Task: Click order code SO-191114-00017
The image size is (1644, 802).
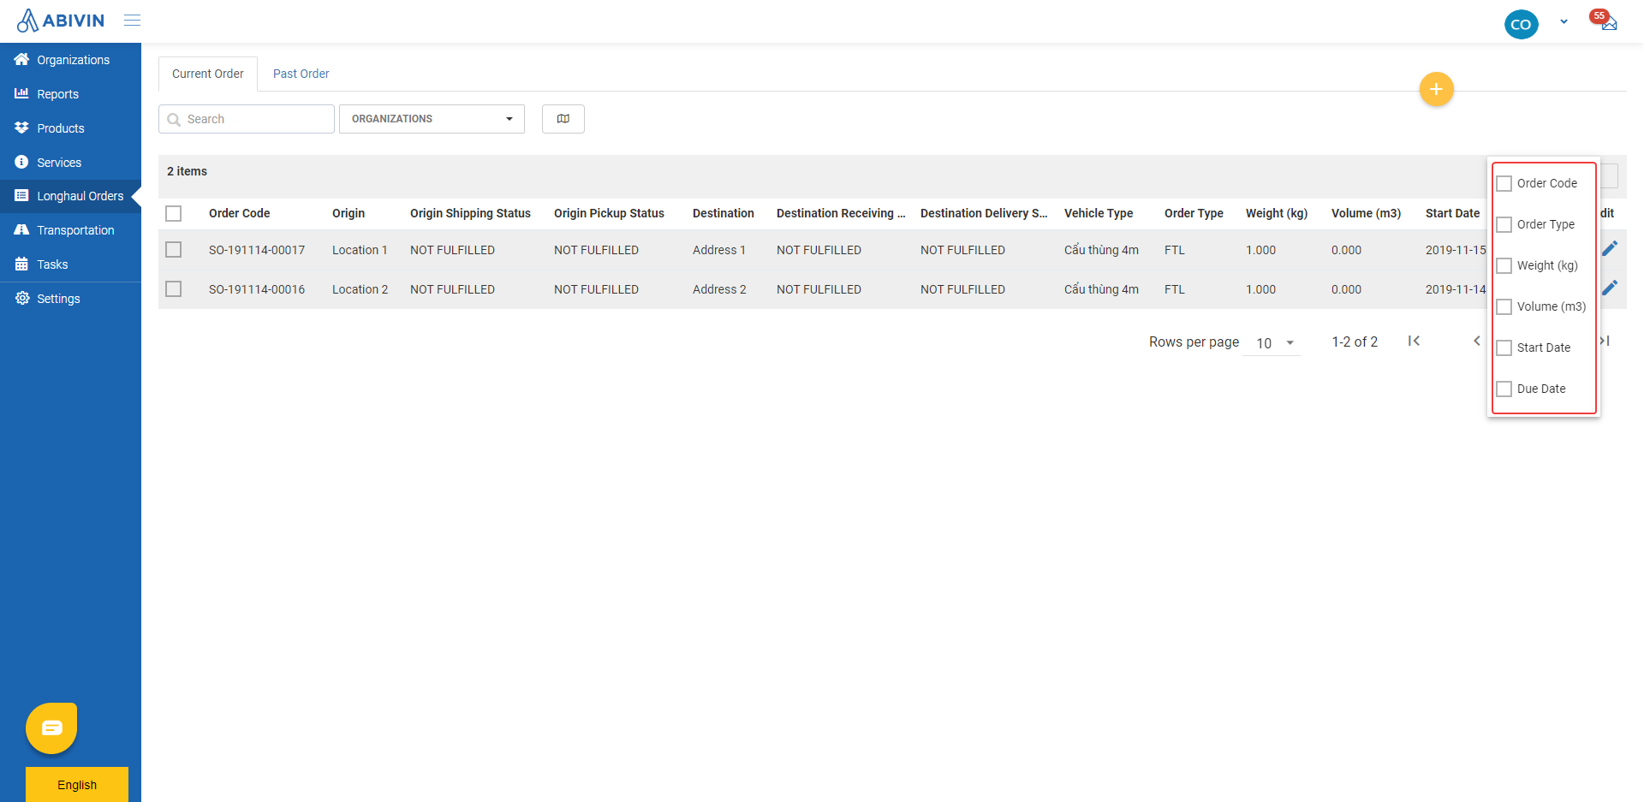Action: tap(257, 250)
